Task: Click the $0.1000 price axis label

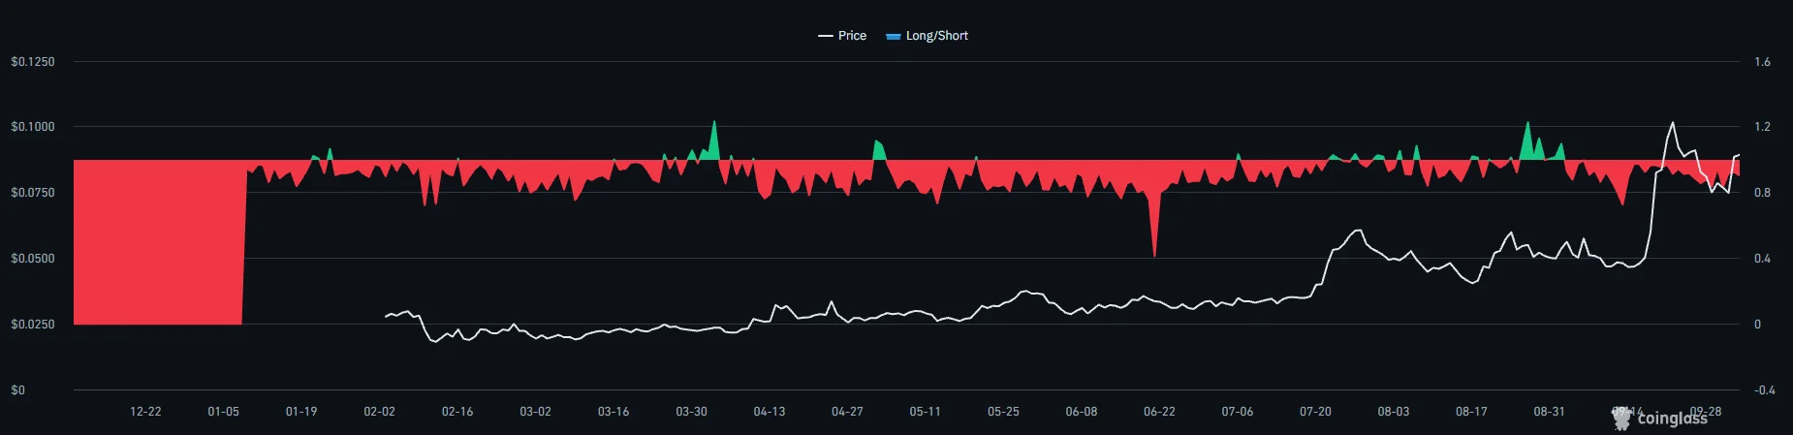Action: point(33,127)
